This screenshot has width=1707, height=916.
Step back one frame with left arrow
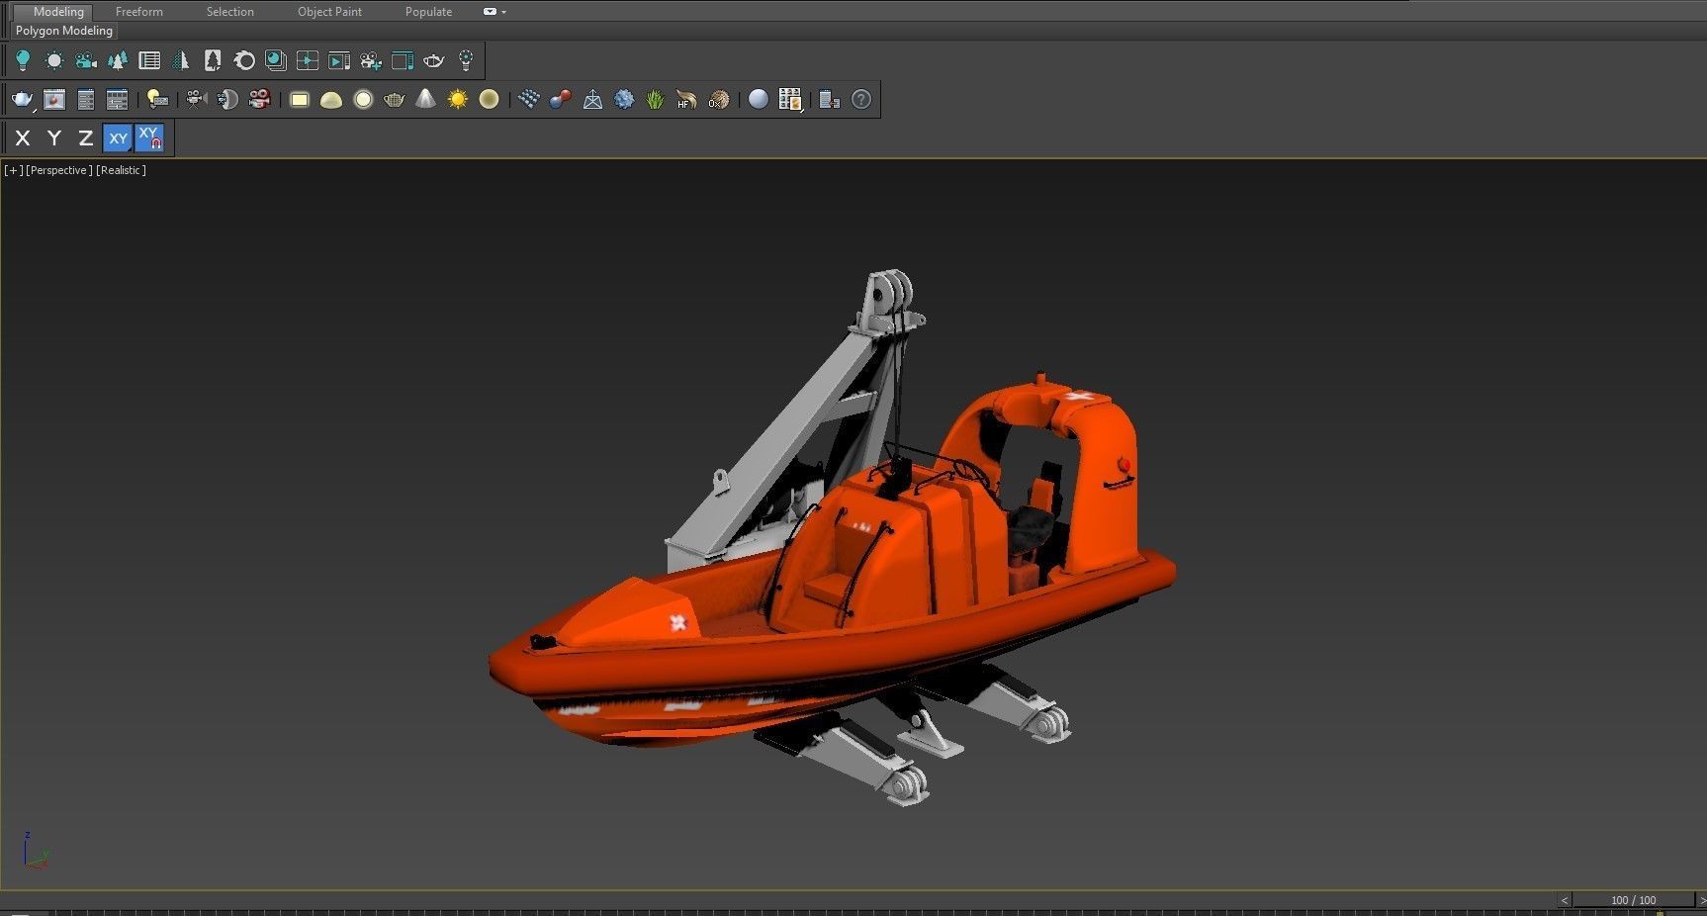tap(1565, 900)
